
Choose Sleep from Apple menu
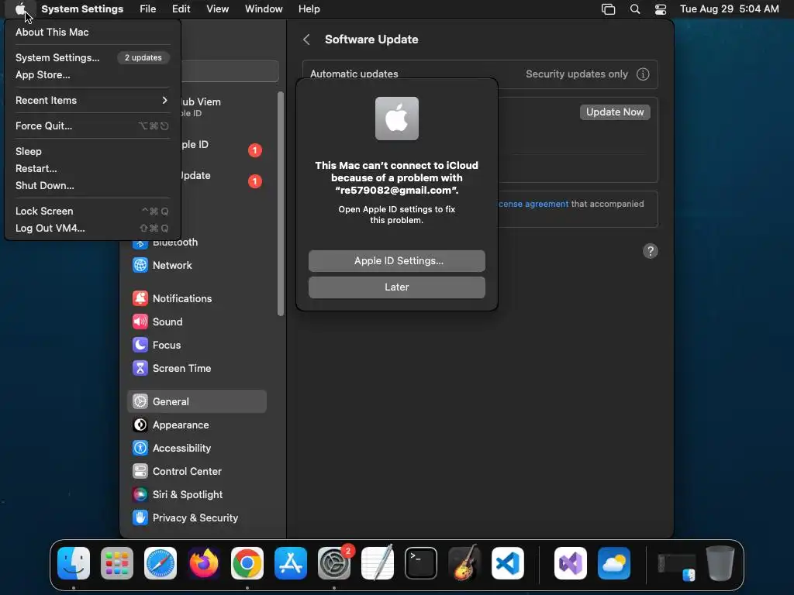coord(92,151)
